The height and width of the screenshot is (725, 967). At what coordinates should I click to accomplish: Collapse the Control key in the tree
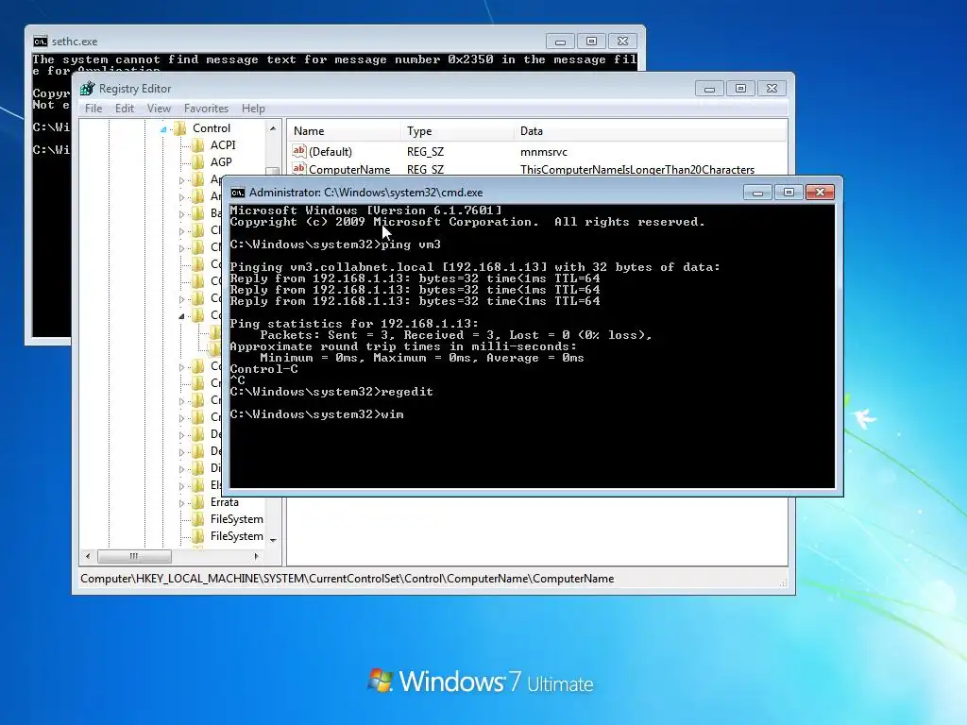click(163, 128)
